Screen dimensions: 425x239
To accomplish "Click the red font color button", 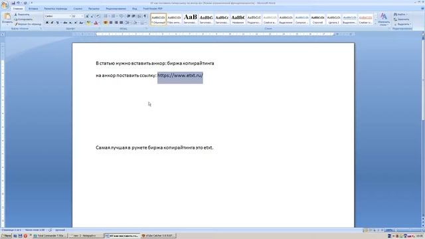I will click(x=96, y=23).
